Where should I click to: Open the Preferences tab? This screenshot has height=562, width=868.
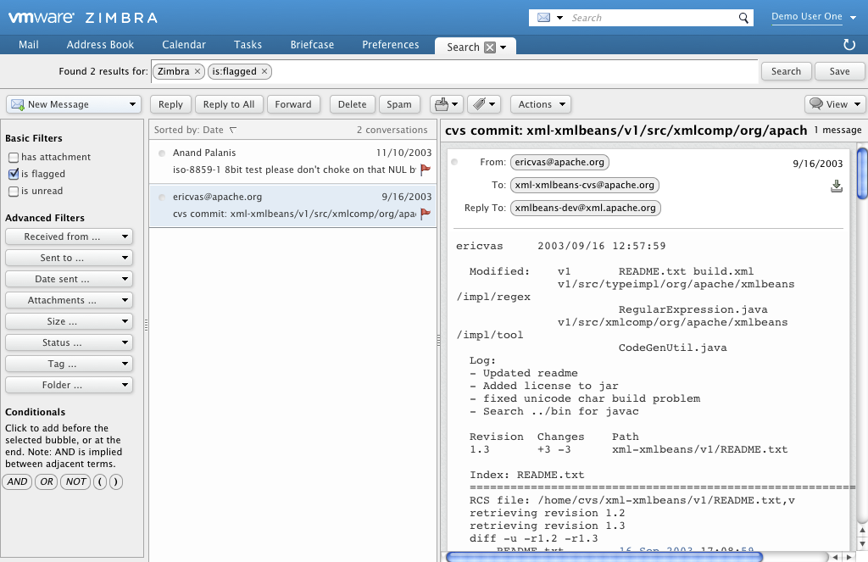390,45
